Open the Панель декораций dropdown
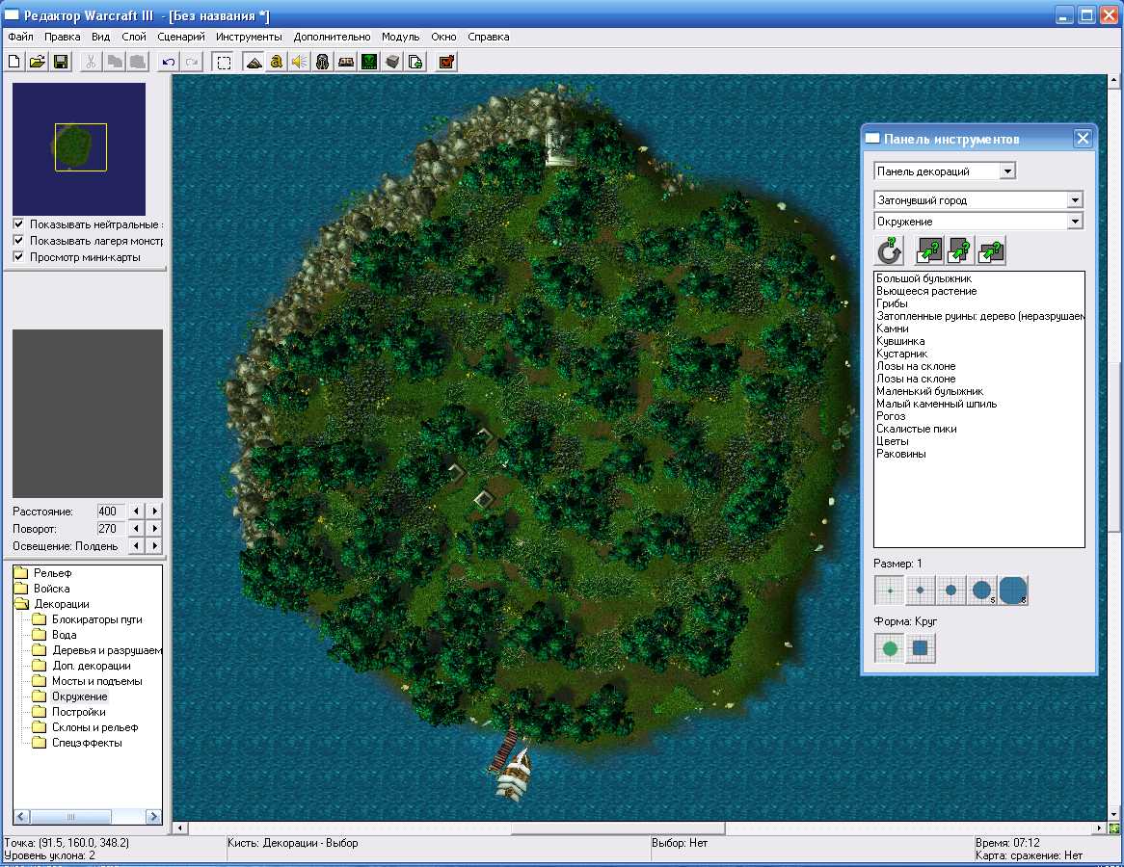The image size is (1124, 867). click(x=1007, y=171)
